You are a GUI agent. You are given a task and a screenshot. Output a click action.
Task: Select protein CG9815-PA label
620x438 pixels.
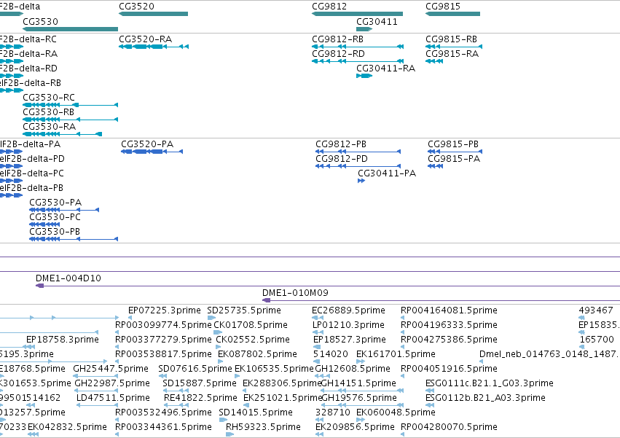[454, 159]
